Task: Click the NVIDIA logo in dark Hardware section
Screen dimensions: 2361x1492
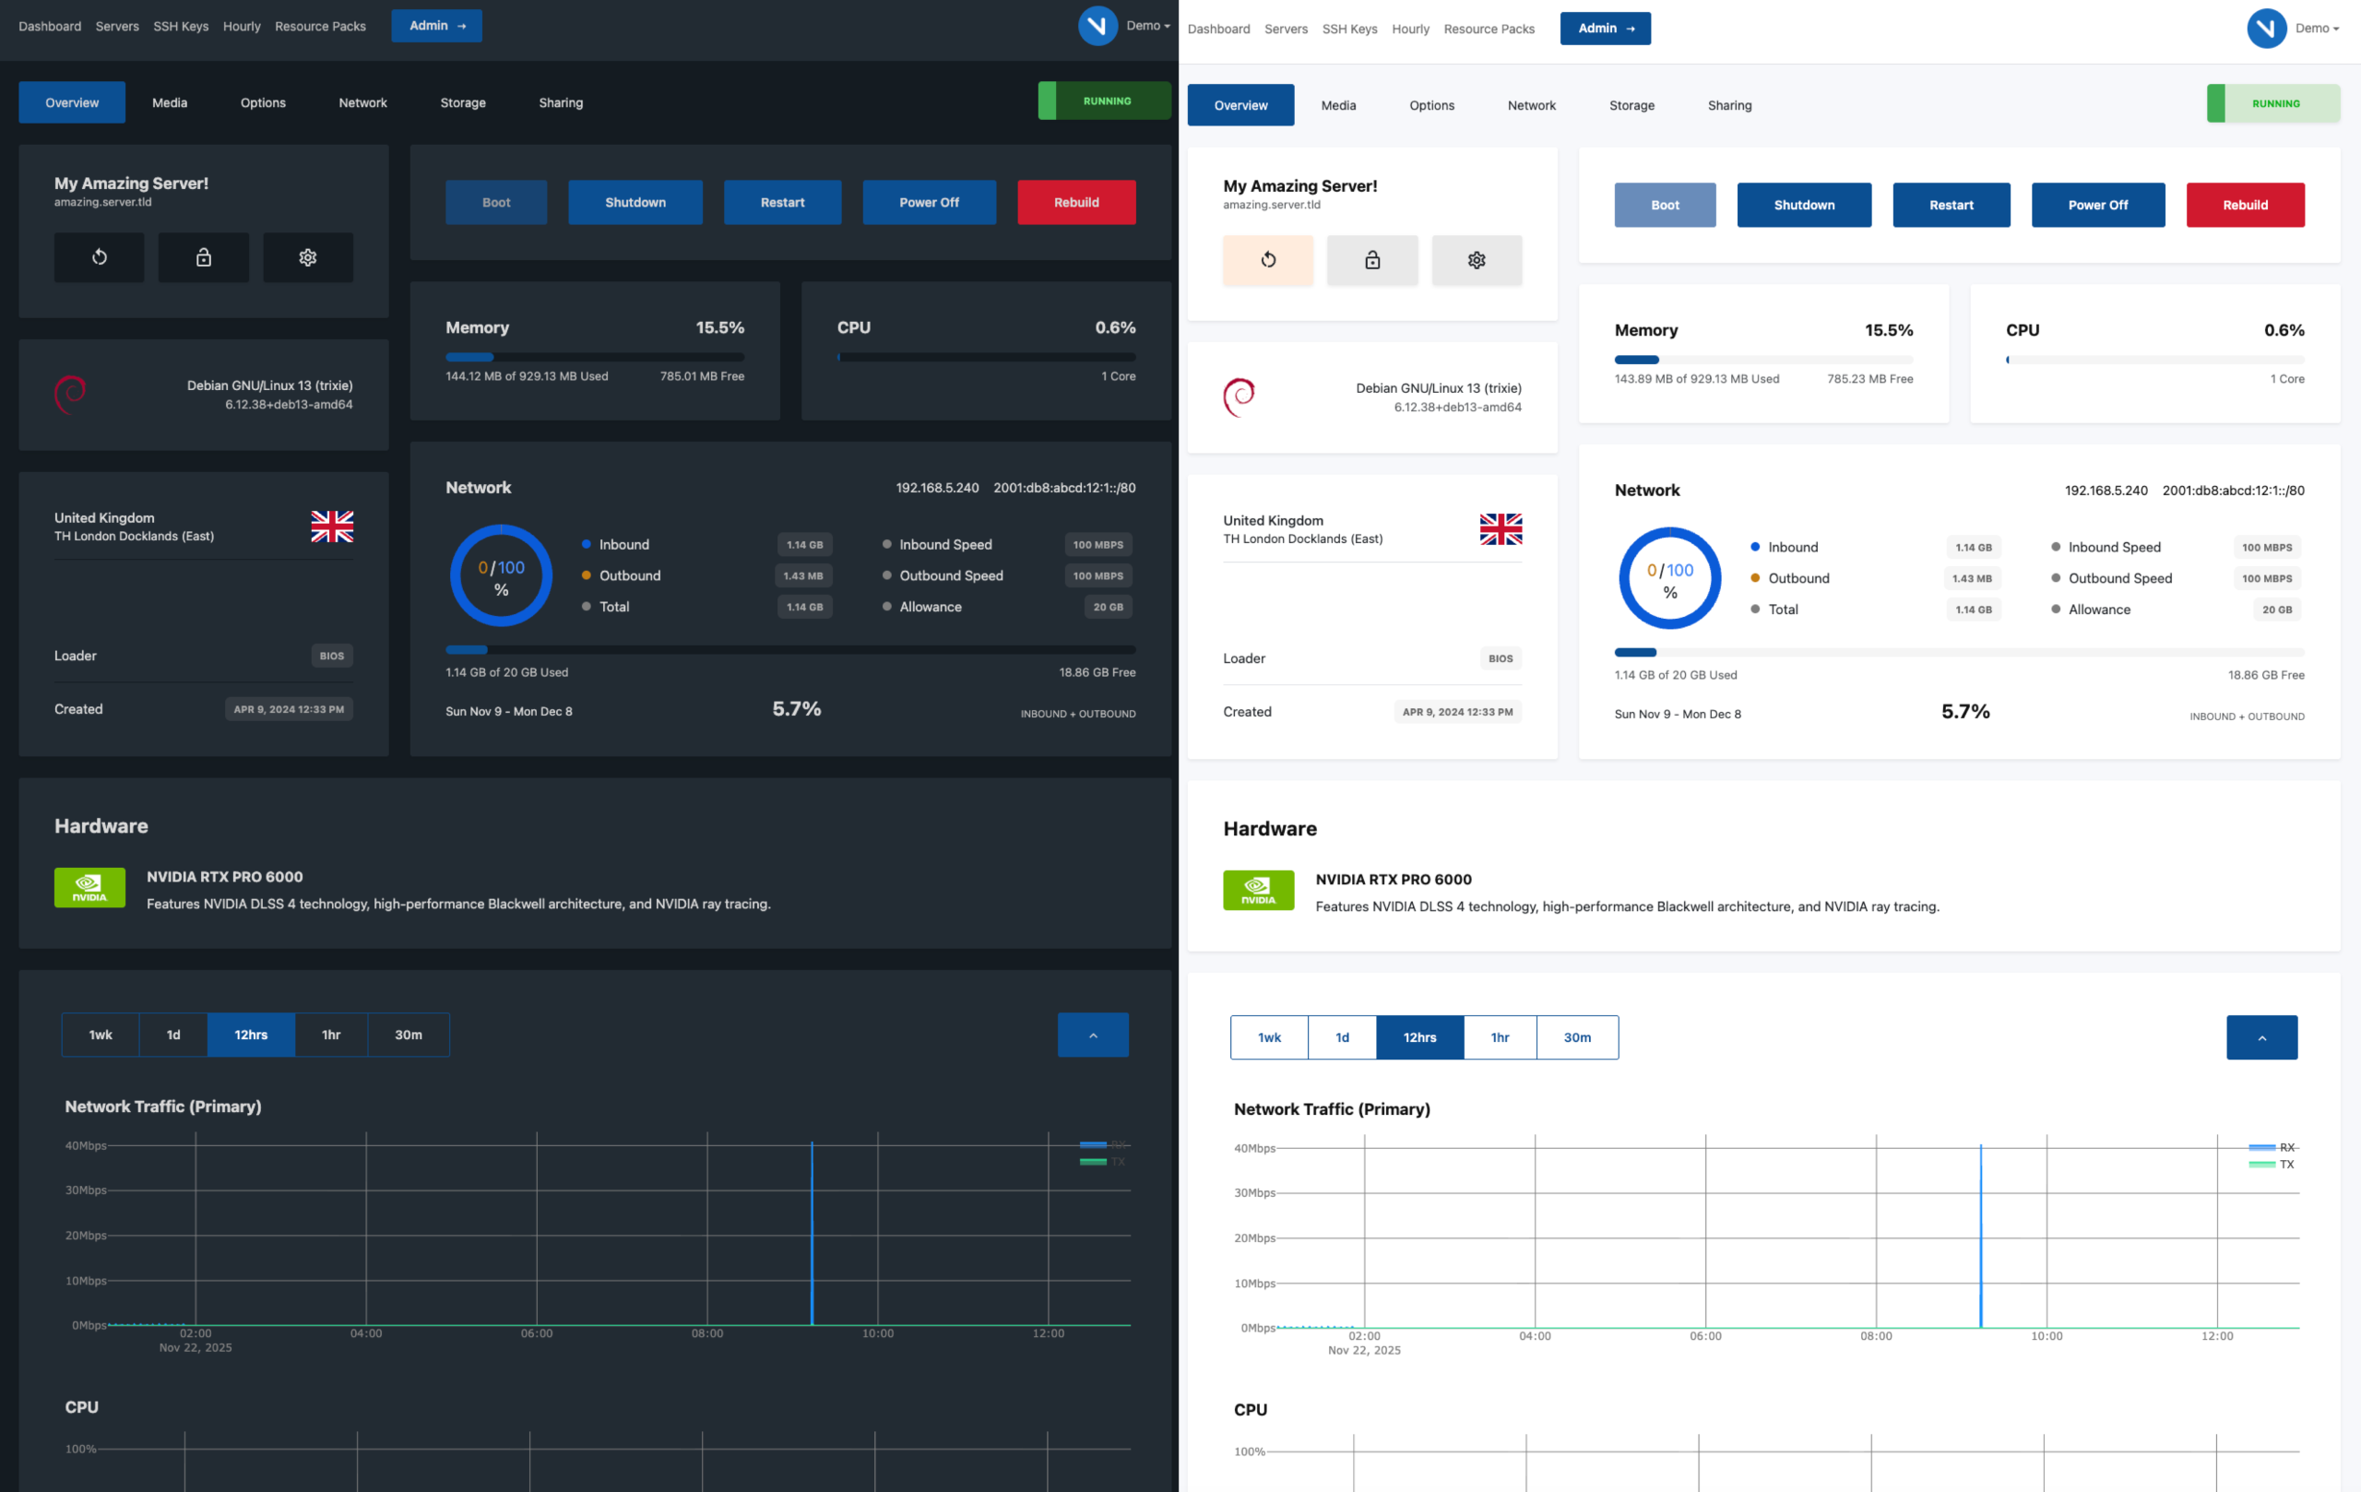Action: (89, 887)
